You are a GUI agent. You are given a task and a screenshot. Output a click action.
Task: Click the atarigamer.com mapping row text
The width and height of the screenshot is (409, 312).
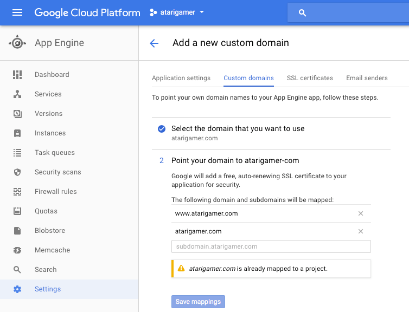click(x=198, y=231)
